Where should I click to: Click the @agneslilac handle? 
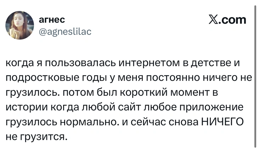(x=64, y=32)
